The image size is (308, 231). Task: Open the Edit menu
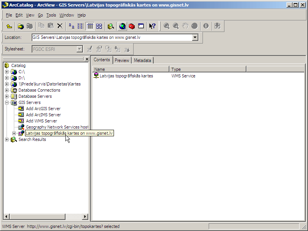tap(19, 15)
